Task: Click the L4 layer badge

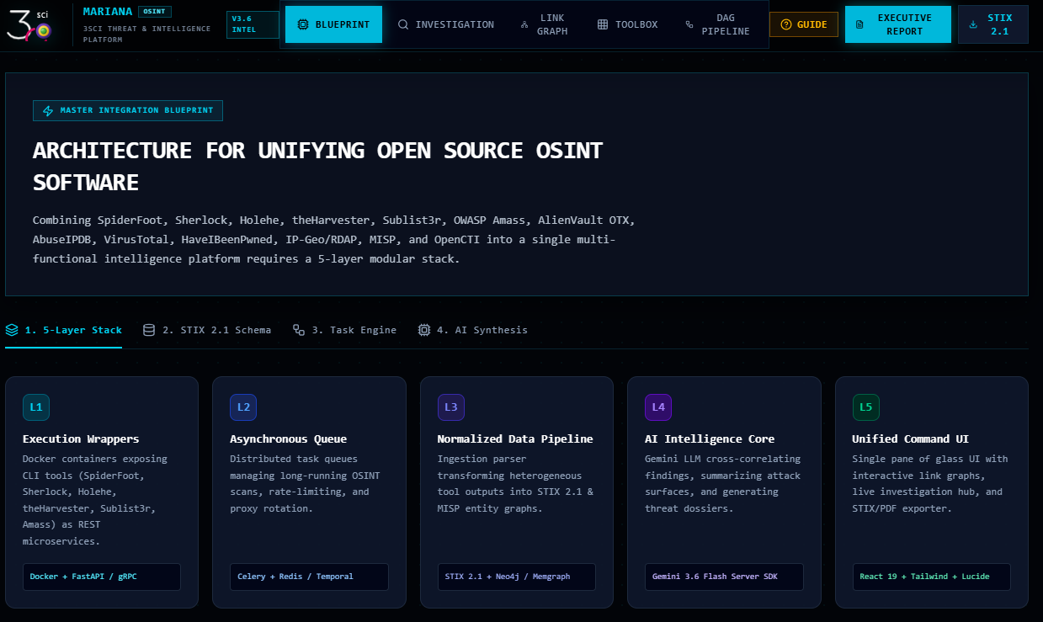Action: [x=658, y=407]
